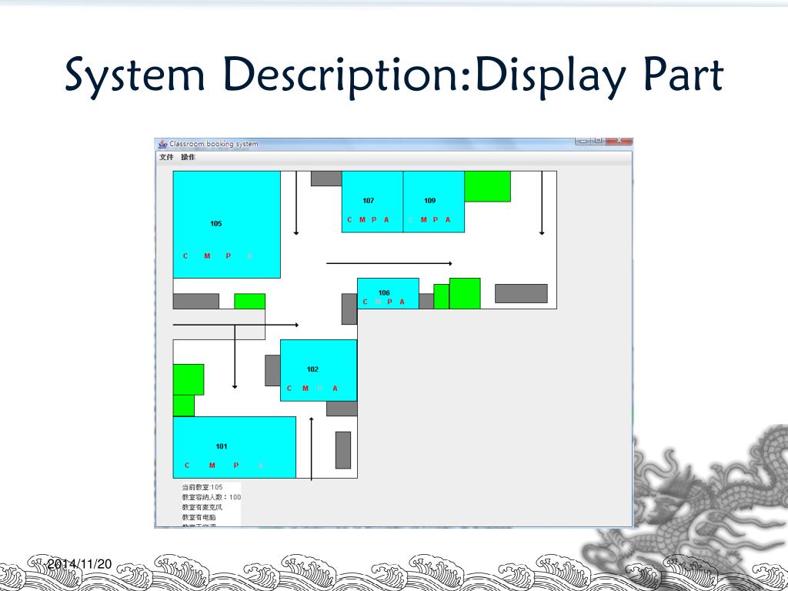
Task: Click the C indicator in room 105
Action: [185, 255]
